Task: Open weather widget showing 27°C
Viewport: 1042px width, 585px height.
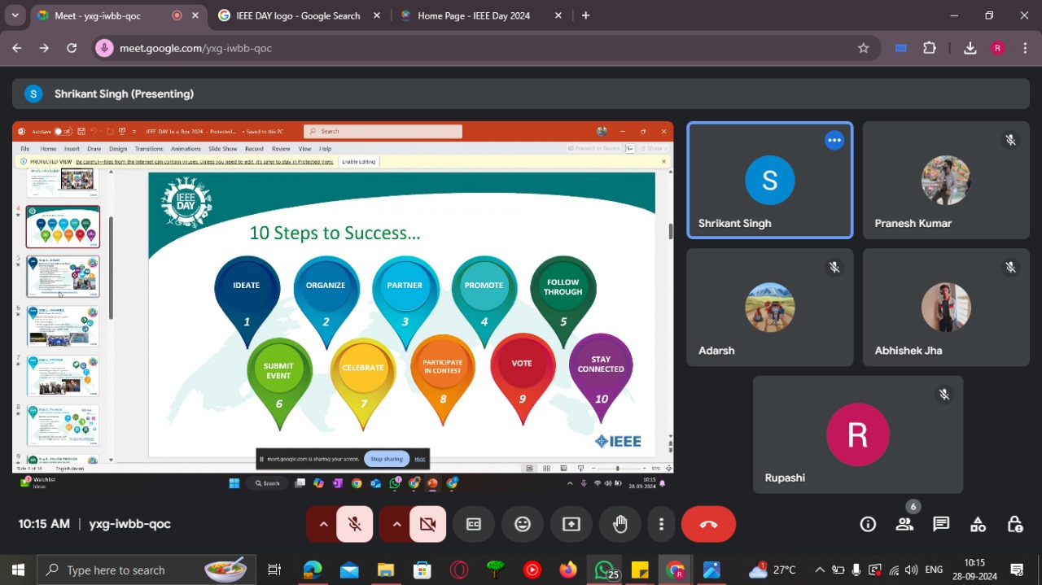Action: point(773,570)
